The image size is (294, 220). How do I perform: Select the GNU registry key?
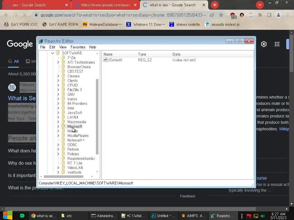pyautogui.click(x=71, y=95)
